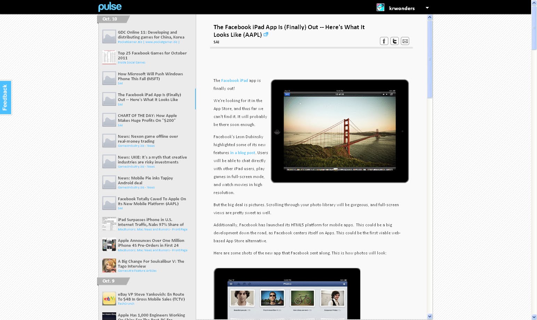
Task: Open 'CHART OF THE DAY: How Apple Makes Huge Profits'
Action: pos(147,118)
